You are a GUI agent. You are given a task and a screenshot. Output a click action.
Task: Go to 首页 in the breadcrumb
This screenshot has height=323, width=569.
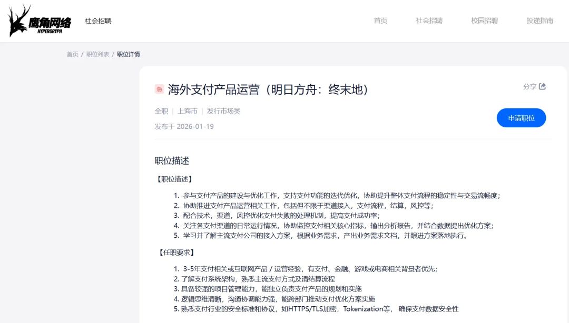coord(73,54)
